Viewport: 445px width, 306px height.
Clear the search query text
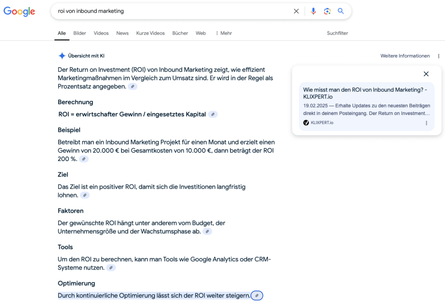click(296, 11)
